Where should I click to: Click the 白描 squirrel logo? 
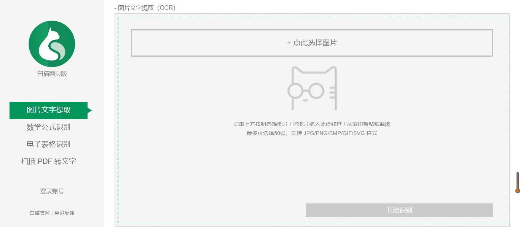pos(52,44)
